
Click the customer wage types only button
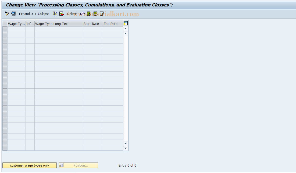click(x=30, y=165)
